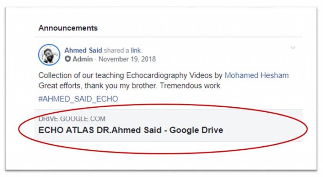Click the DRIVE.GOOGLE.COM domain label

72,119
